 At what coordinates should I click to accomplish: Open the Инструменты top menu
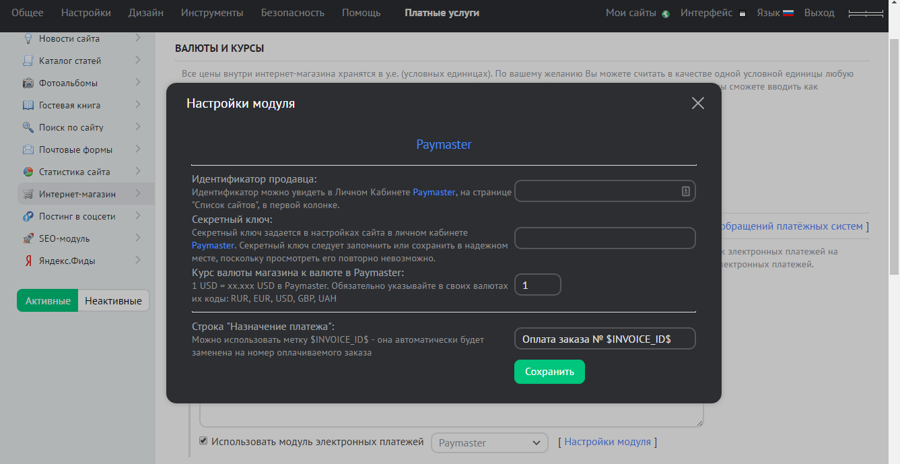(x=212, y=13)
